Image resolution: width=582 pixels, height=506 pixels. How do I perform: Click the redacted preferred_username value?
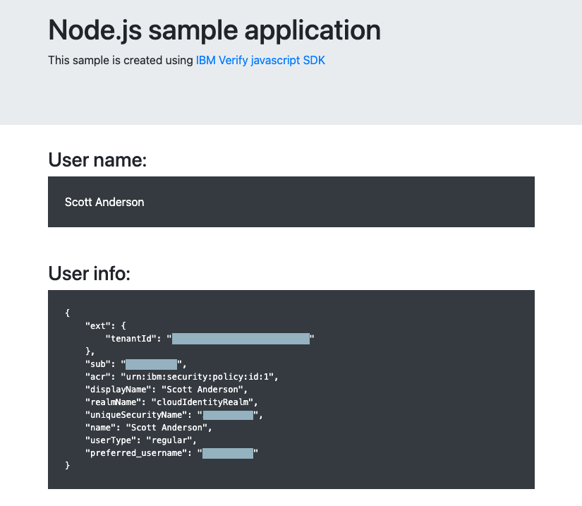click(228, 453)
